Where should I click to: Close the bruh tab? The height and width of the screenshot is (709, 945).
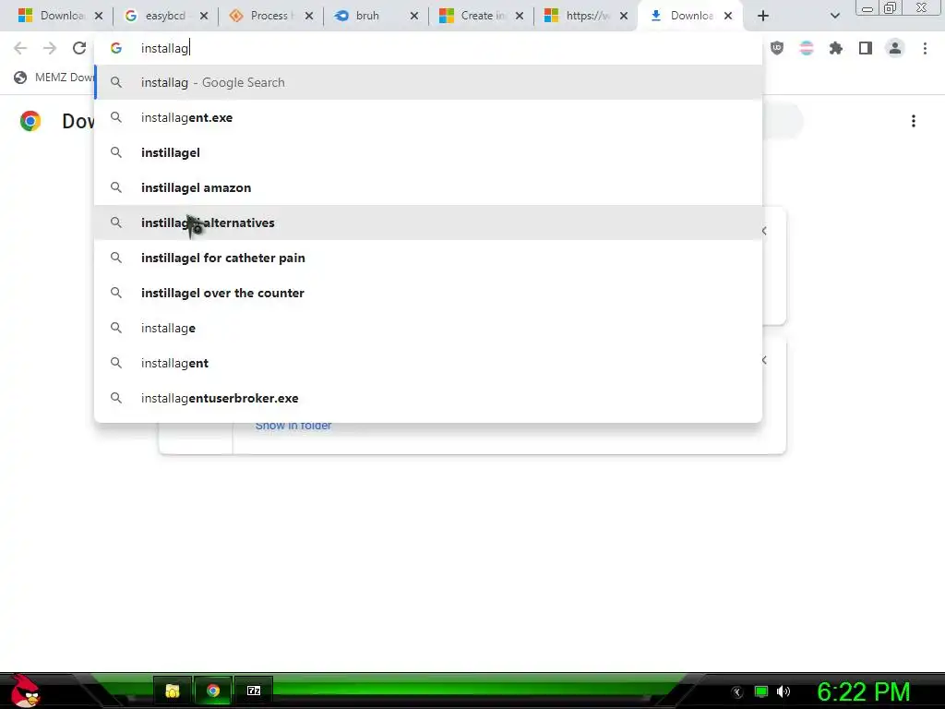(414, 16)
